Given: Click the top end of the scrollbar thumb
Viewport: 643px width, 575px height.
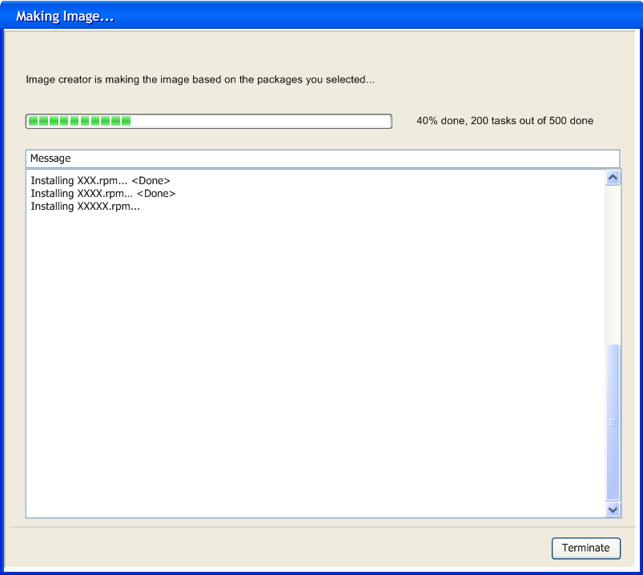Looking at the screenshot, I should 613,348.
